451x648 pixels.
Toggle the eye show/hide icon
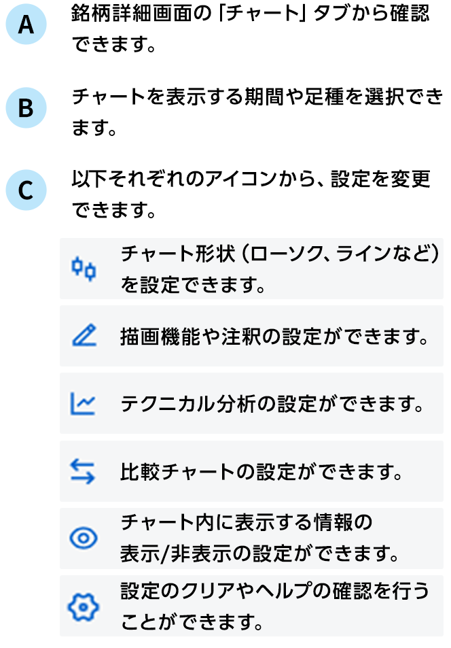pyautogui.click(x=84, y=538)
